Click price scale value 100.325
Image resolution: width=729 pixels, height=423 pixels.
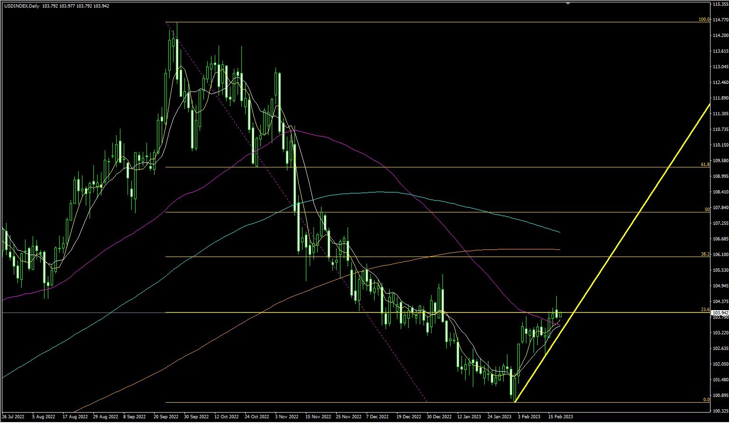pos(720,411)
